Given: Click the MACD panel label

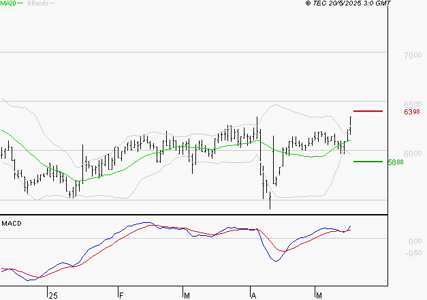Looking at the screenshot, I should (12, 223).
